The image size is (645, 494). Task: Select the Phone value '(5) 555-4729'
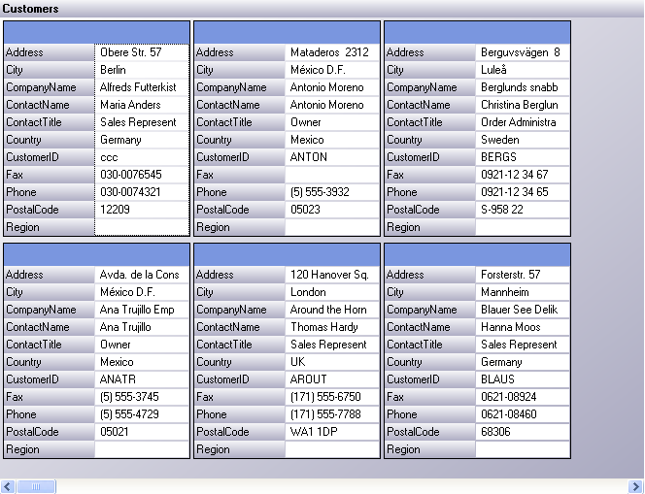(142, 414)
